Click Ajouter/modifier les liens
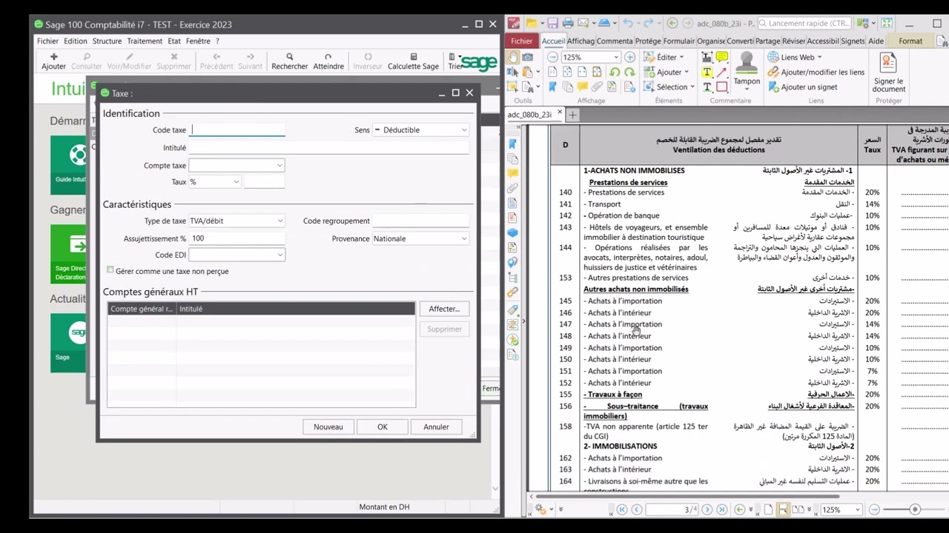Screen dimensions: 949x533 click(x=816, y=72)
